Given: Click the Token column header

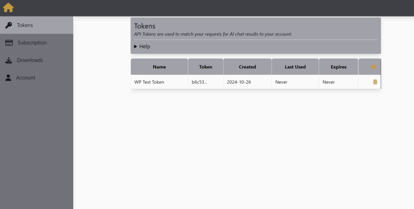Looking at the screenshot, I should pyautogui.click(x=205, y=67).
